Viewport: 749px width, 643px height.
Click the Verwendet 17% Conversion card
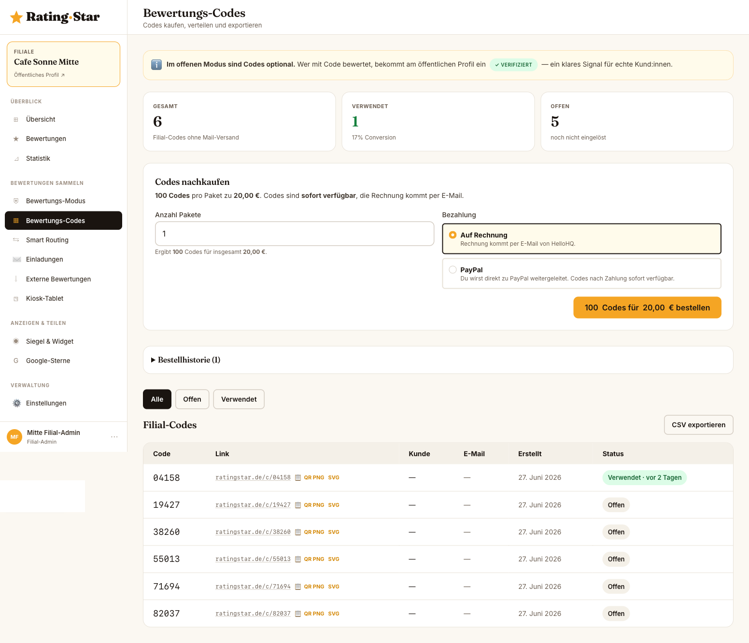coord(438,122)
